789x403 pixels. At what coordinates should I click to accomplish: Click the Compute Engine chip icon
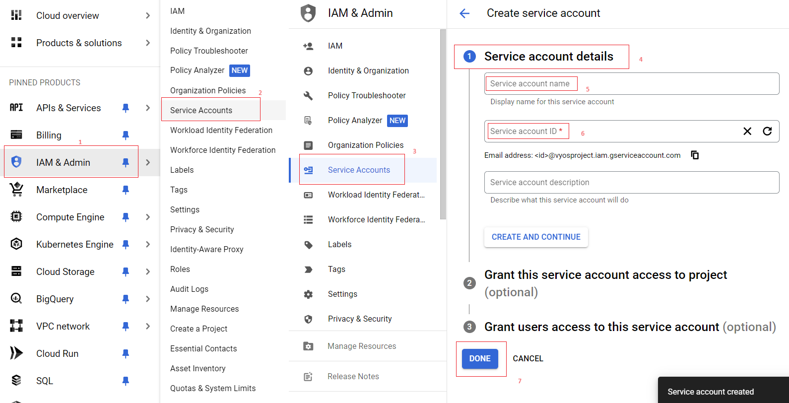(x=16, y=217)
